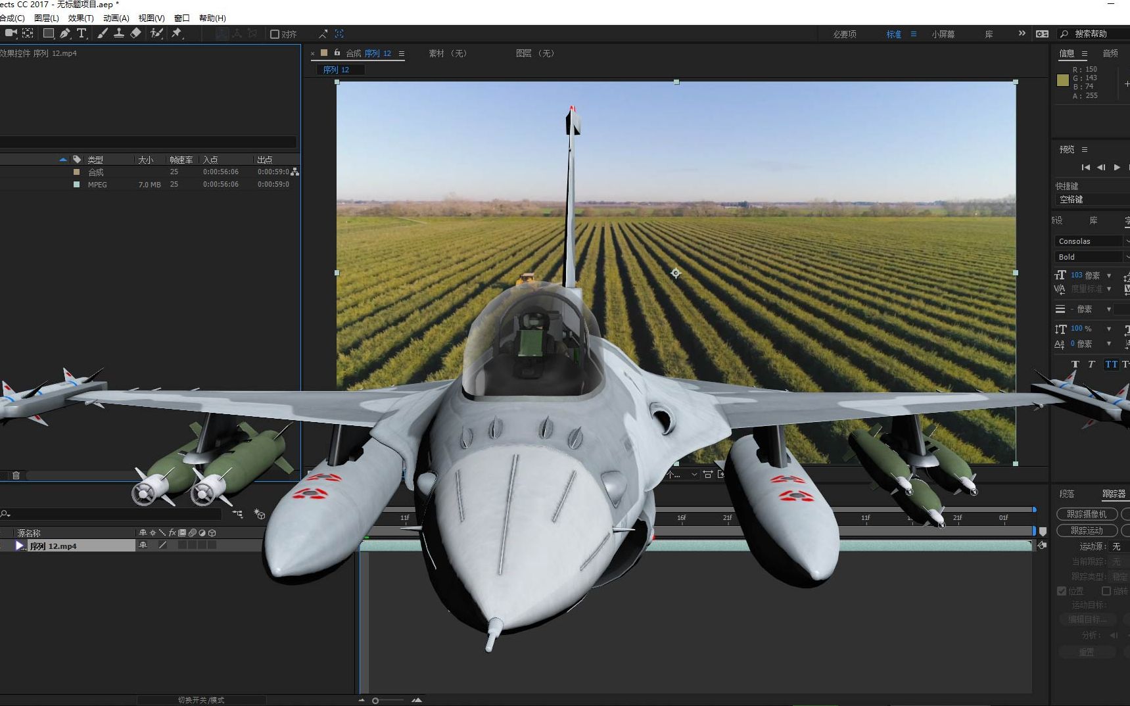Open font size 像素 dropdown arrow
This screenshot has width=1130, height=706.
point(1109,275)
